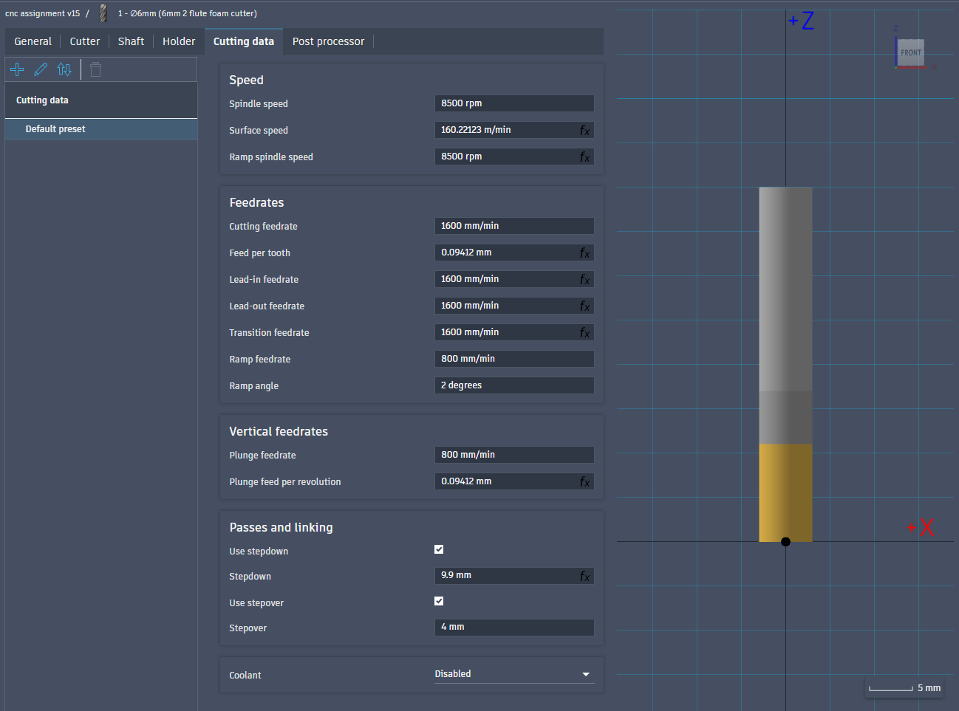
Task: Click the fx icon for Surface speed
Action: (x=584, y=130)
